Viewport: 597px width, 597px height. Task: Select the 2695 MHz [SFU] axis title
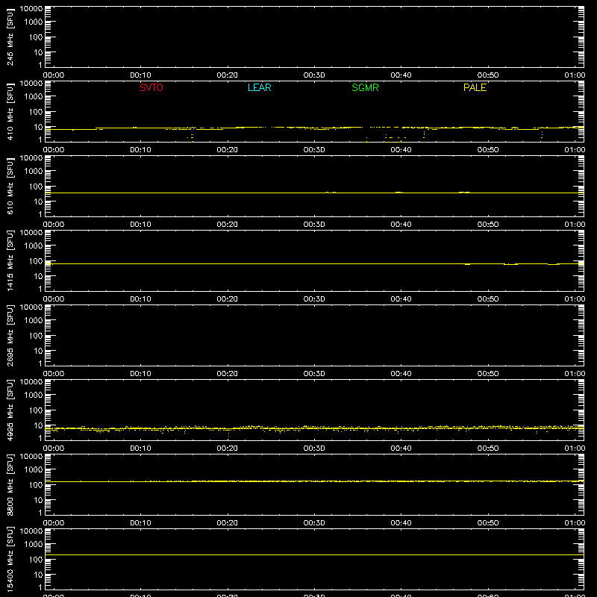[10, 335]
